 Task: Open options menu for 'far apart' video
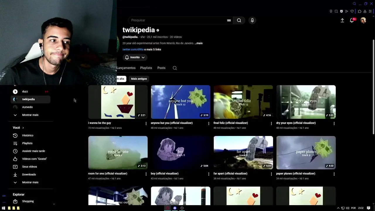271,174
